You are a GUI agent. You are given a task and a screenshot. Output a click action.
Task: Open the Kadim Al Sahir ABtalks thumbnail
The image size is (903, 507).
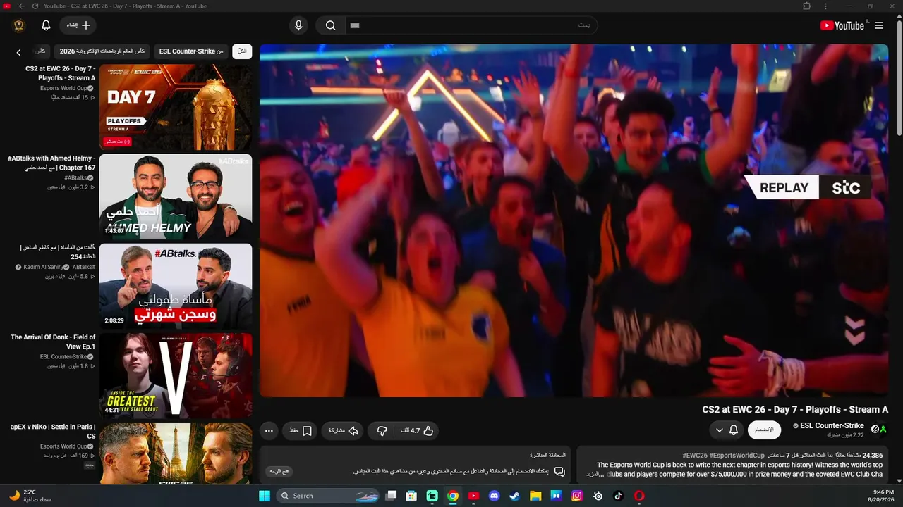pos(176,286)
